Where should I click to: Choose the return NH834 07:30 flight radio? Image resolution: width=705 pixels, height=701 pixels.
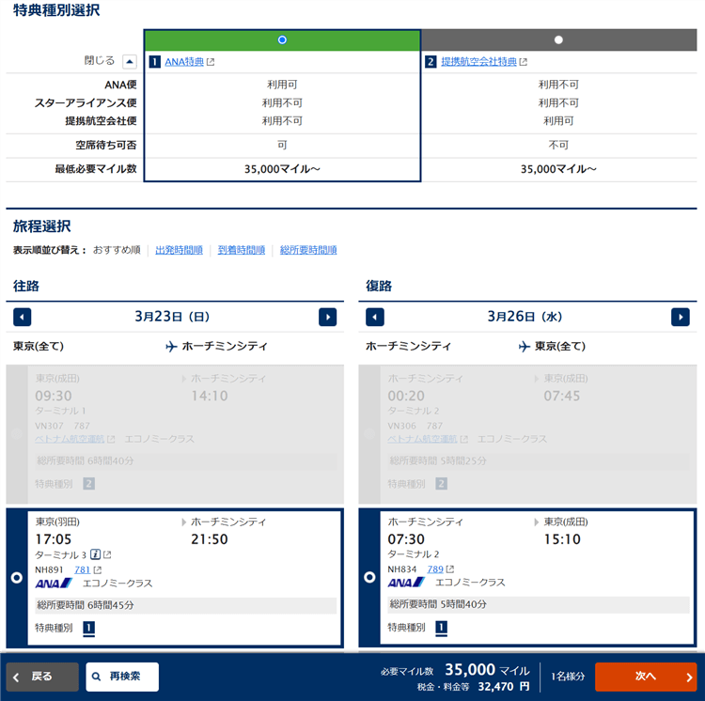click(x=369, y=577)
